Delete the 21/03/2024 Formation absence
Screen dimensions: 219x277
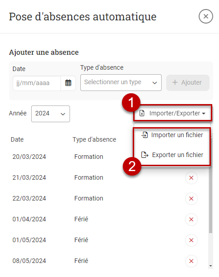(191, 178)
